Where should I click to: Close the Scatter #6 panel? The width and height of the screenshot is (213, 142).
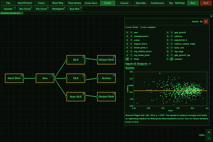click(206, 22)
